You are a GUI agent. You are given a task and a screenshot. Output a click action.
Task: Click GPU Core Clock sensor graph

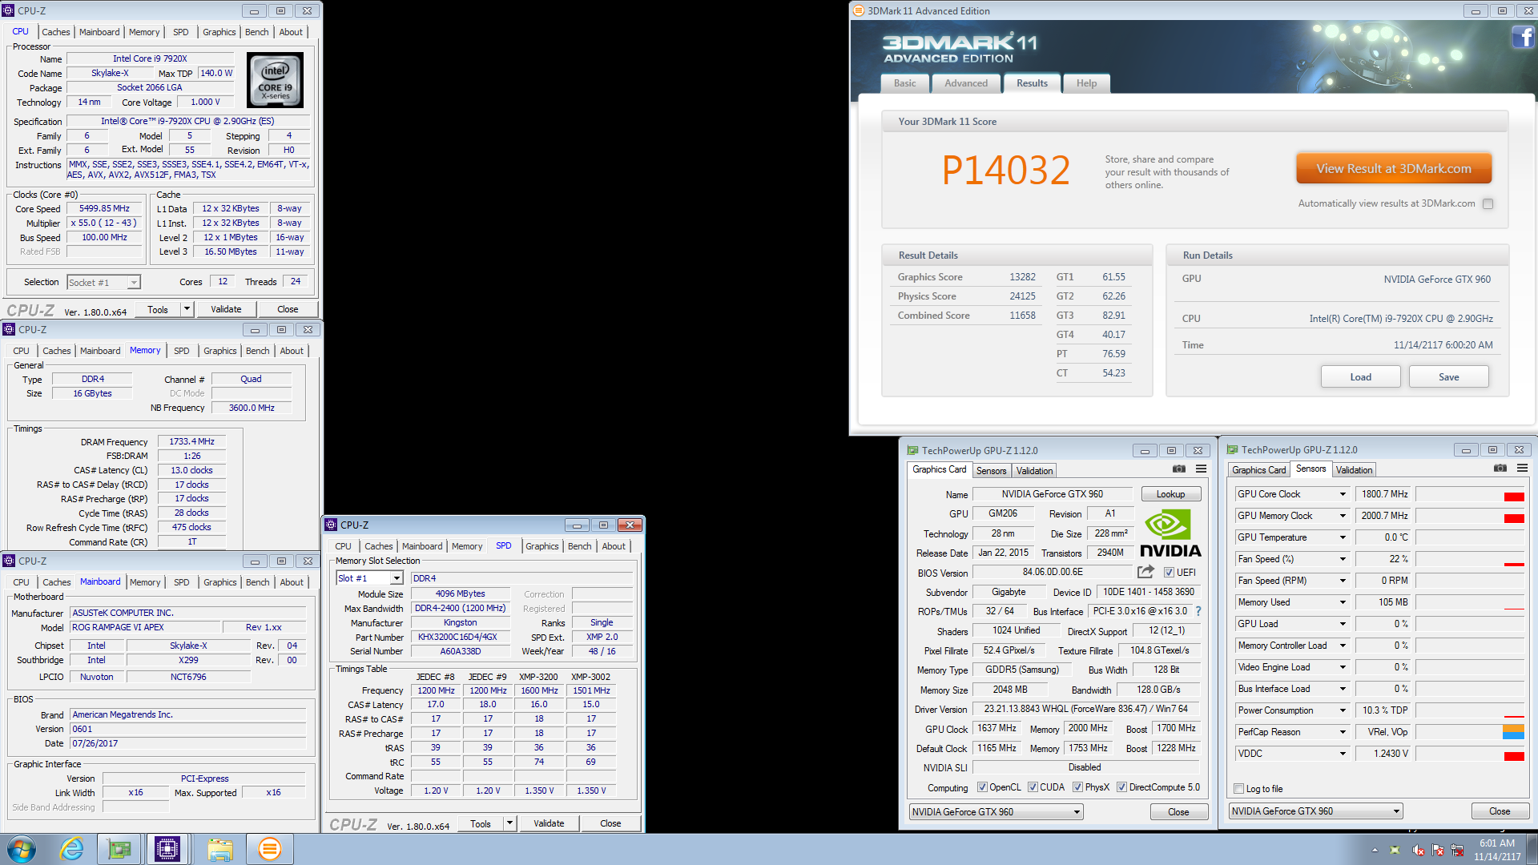[x=1471, y=494]
